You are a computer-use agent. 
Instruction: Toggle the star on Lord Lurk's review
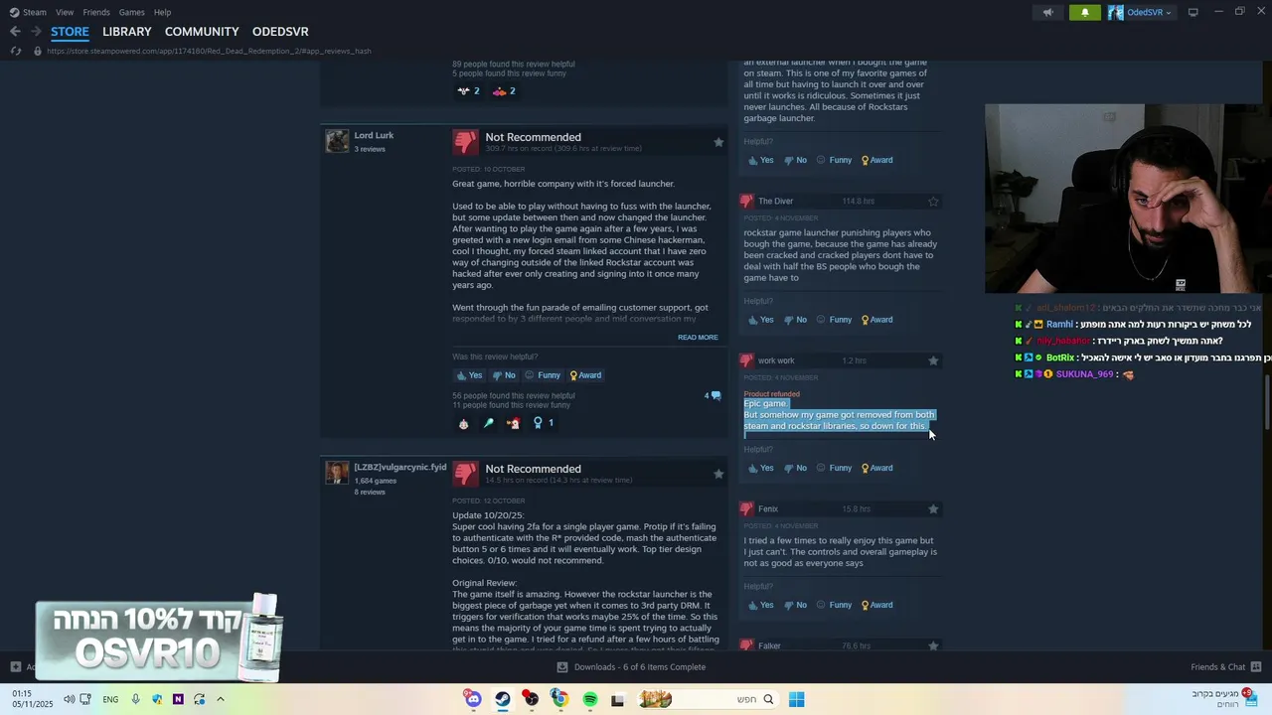tap(718, 142)
